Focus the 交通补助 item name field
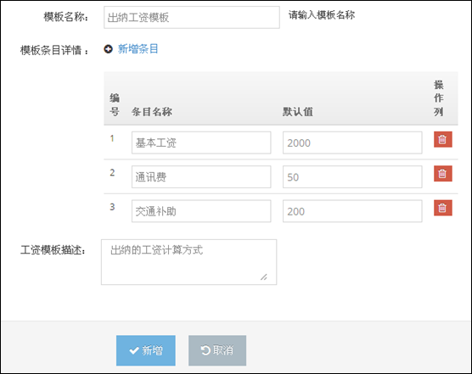The image size is (472, 374). point(201,211)
